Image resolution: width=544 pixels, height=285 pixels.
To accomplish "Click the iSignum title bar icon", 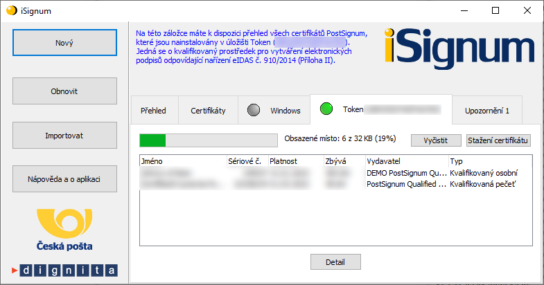I will pos(12,11).
